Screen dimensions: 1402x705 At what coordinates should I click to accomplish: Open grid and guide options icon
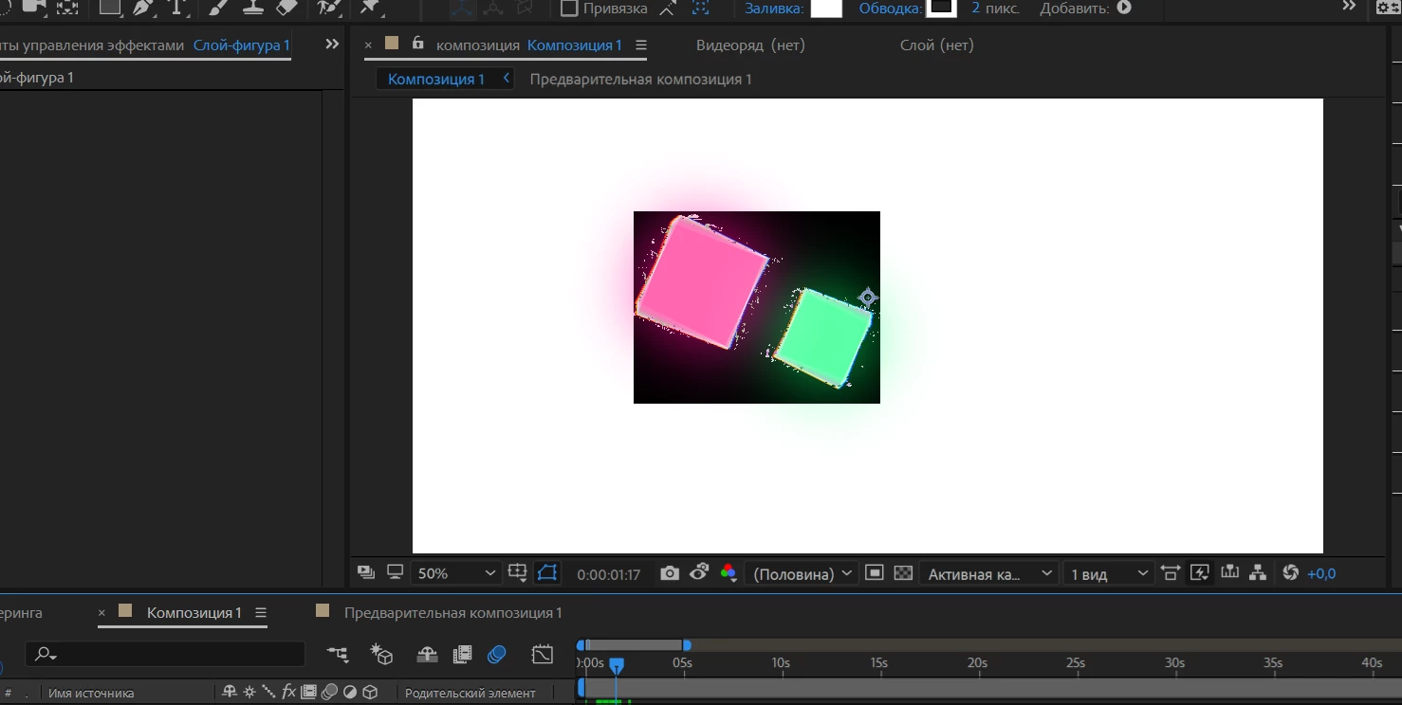(517, 572)
